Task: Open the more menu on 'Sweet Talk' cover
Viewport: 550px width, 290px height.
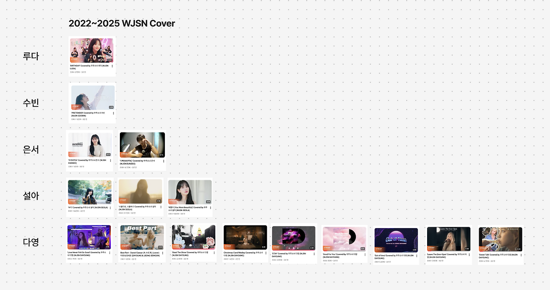Action: pos(521,256)
